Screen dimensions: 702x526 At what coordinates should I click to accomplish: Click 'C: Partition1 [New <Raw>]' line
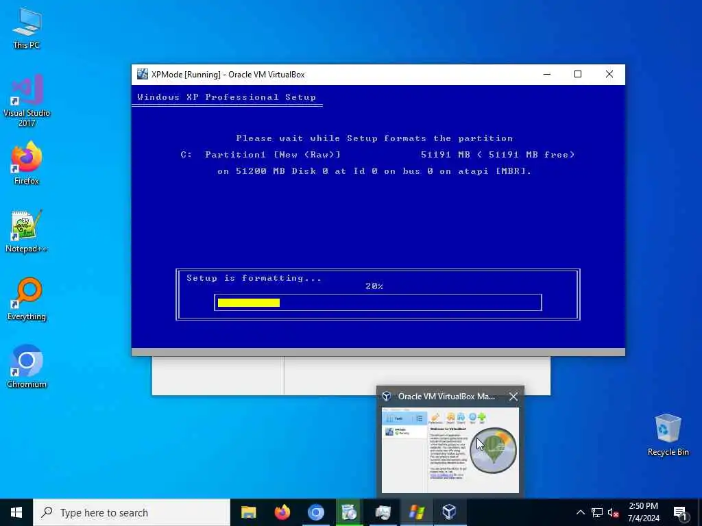click(x=378, y=154)
